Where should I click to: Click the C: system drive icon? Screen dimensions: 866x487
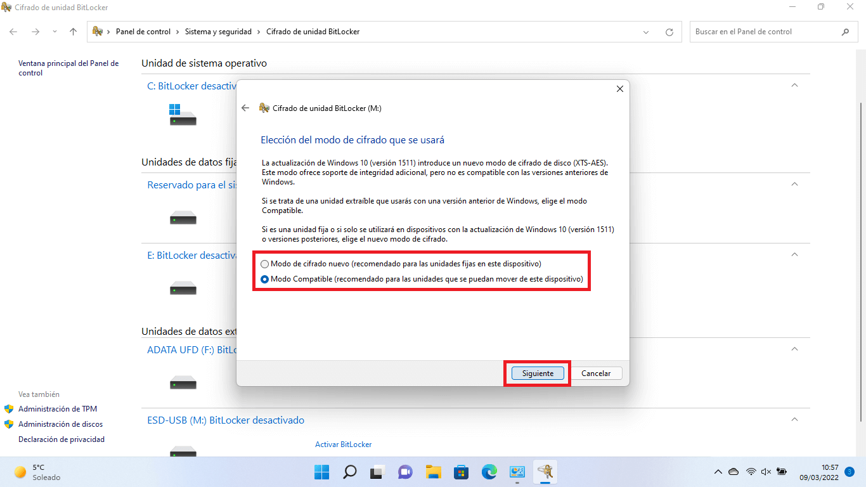(183, 115)
